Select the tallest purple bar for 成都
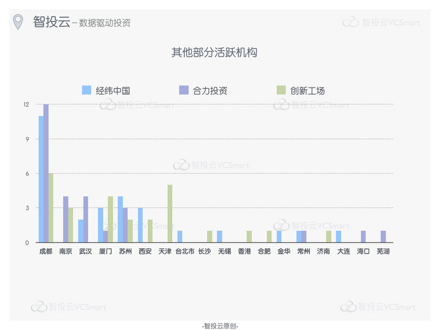 pos(46,173)
